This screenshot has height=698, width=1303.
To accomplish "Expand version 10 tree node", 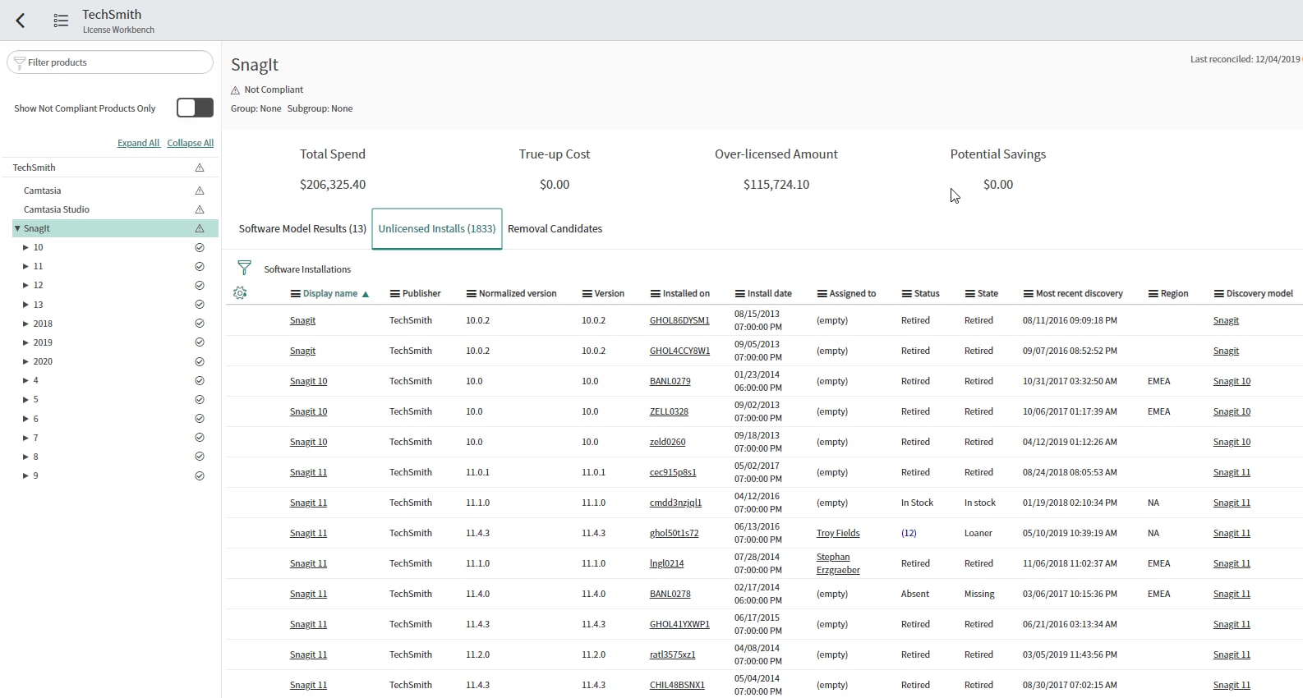I will [x=25, y=247].
